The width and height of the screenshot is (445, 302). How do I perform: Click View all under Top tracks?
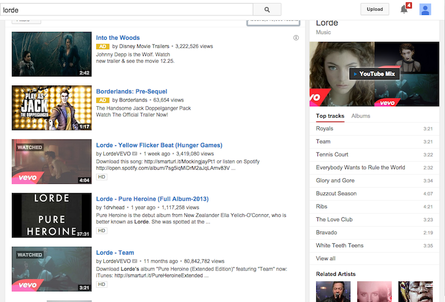[326, 259]
